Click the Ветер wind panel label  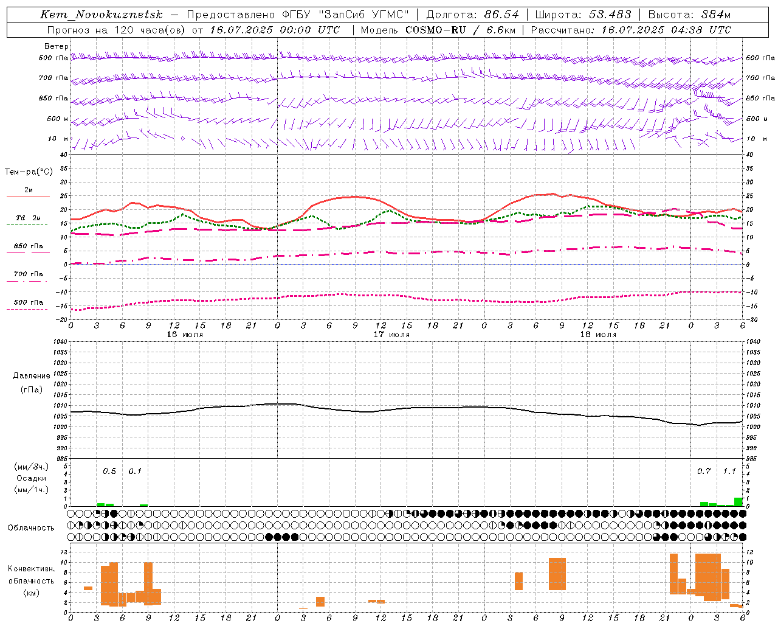click(57, 46)
